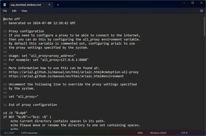Maximize the Notepad window
This screenshot has width=206, height=136.
click(193, 3)
